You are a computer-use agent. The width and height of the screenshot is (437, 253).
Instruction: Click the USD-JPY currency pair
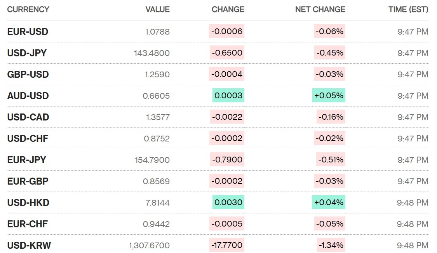point(27,53)
